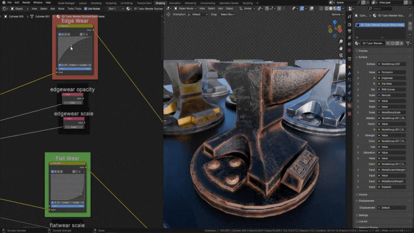
Task: Switch to solid viewport shading
Action: coord(330,9)
